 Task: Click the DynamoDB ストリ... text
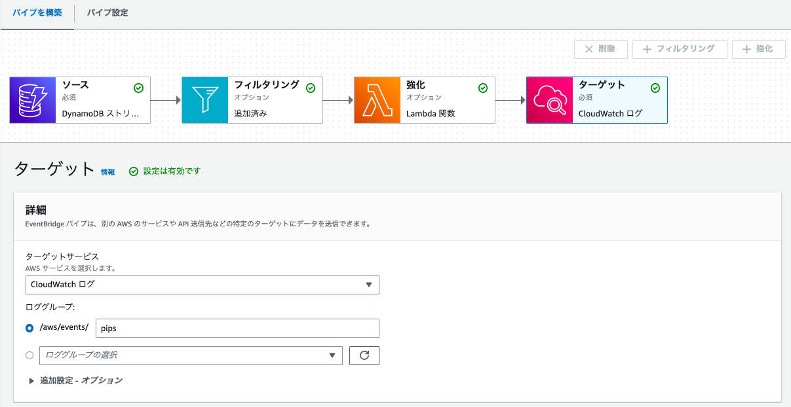coord(100,113)
